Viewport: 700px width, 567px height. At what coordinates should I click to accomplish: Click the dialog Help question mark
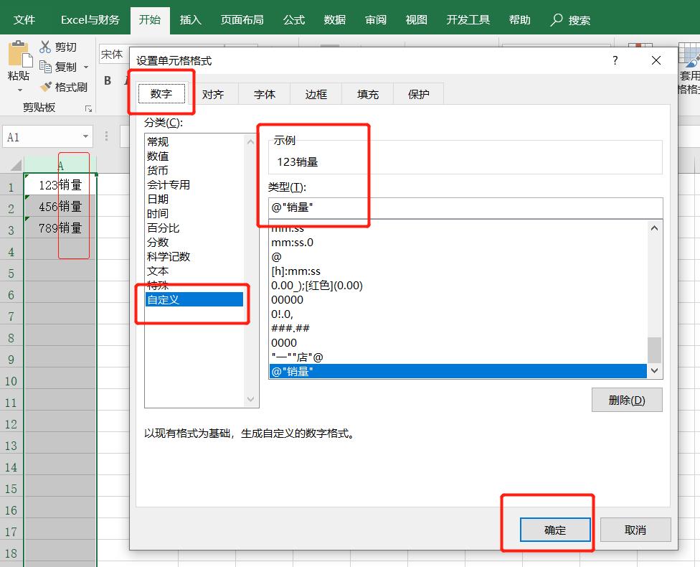pyautogui.click(x=614, y=61)
